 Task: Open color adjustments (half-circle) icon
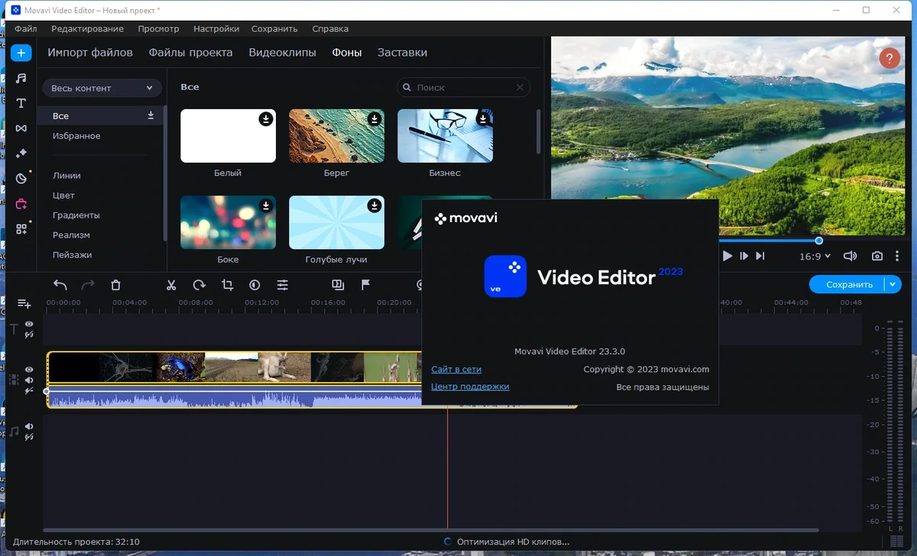[254, 285]
